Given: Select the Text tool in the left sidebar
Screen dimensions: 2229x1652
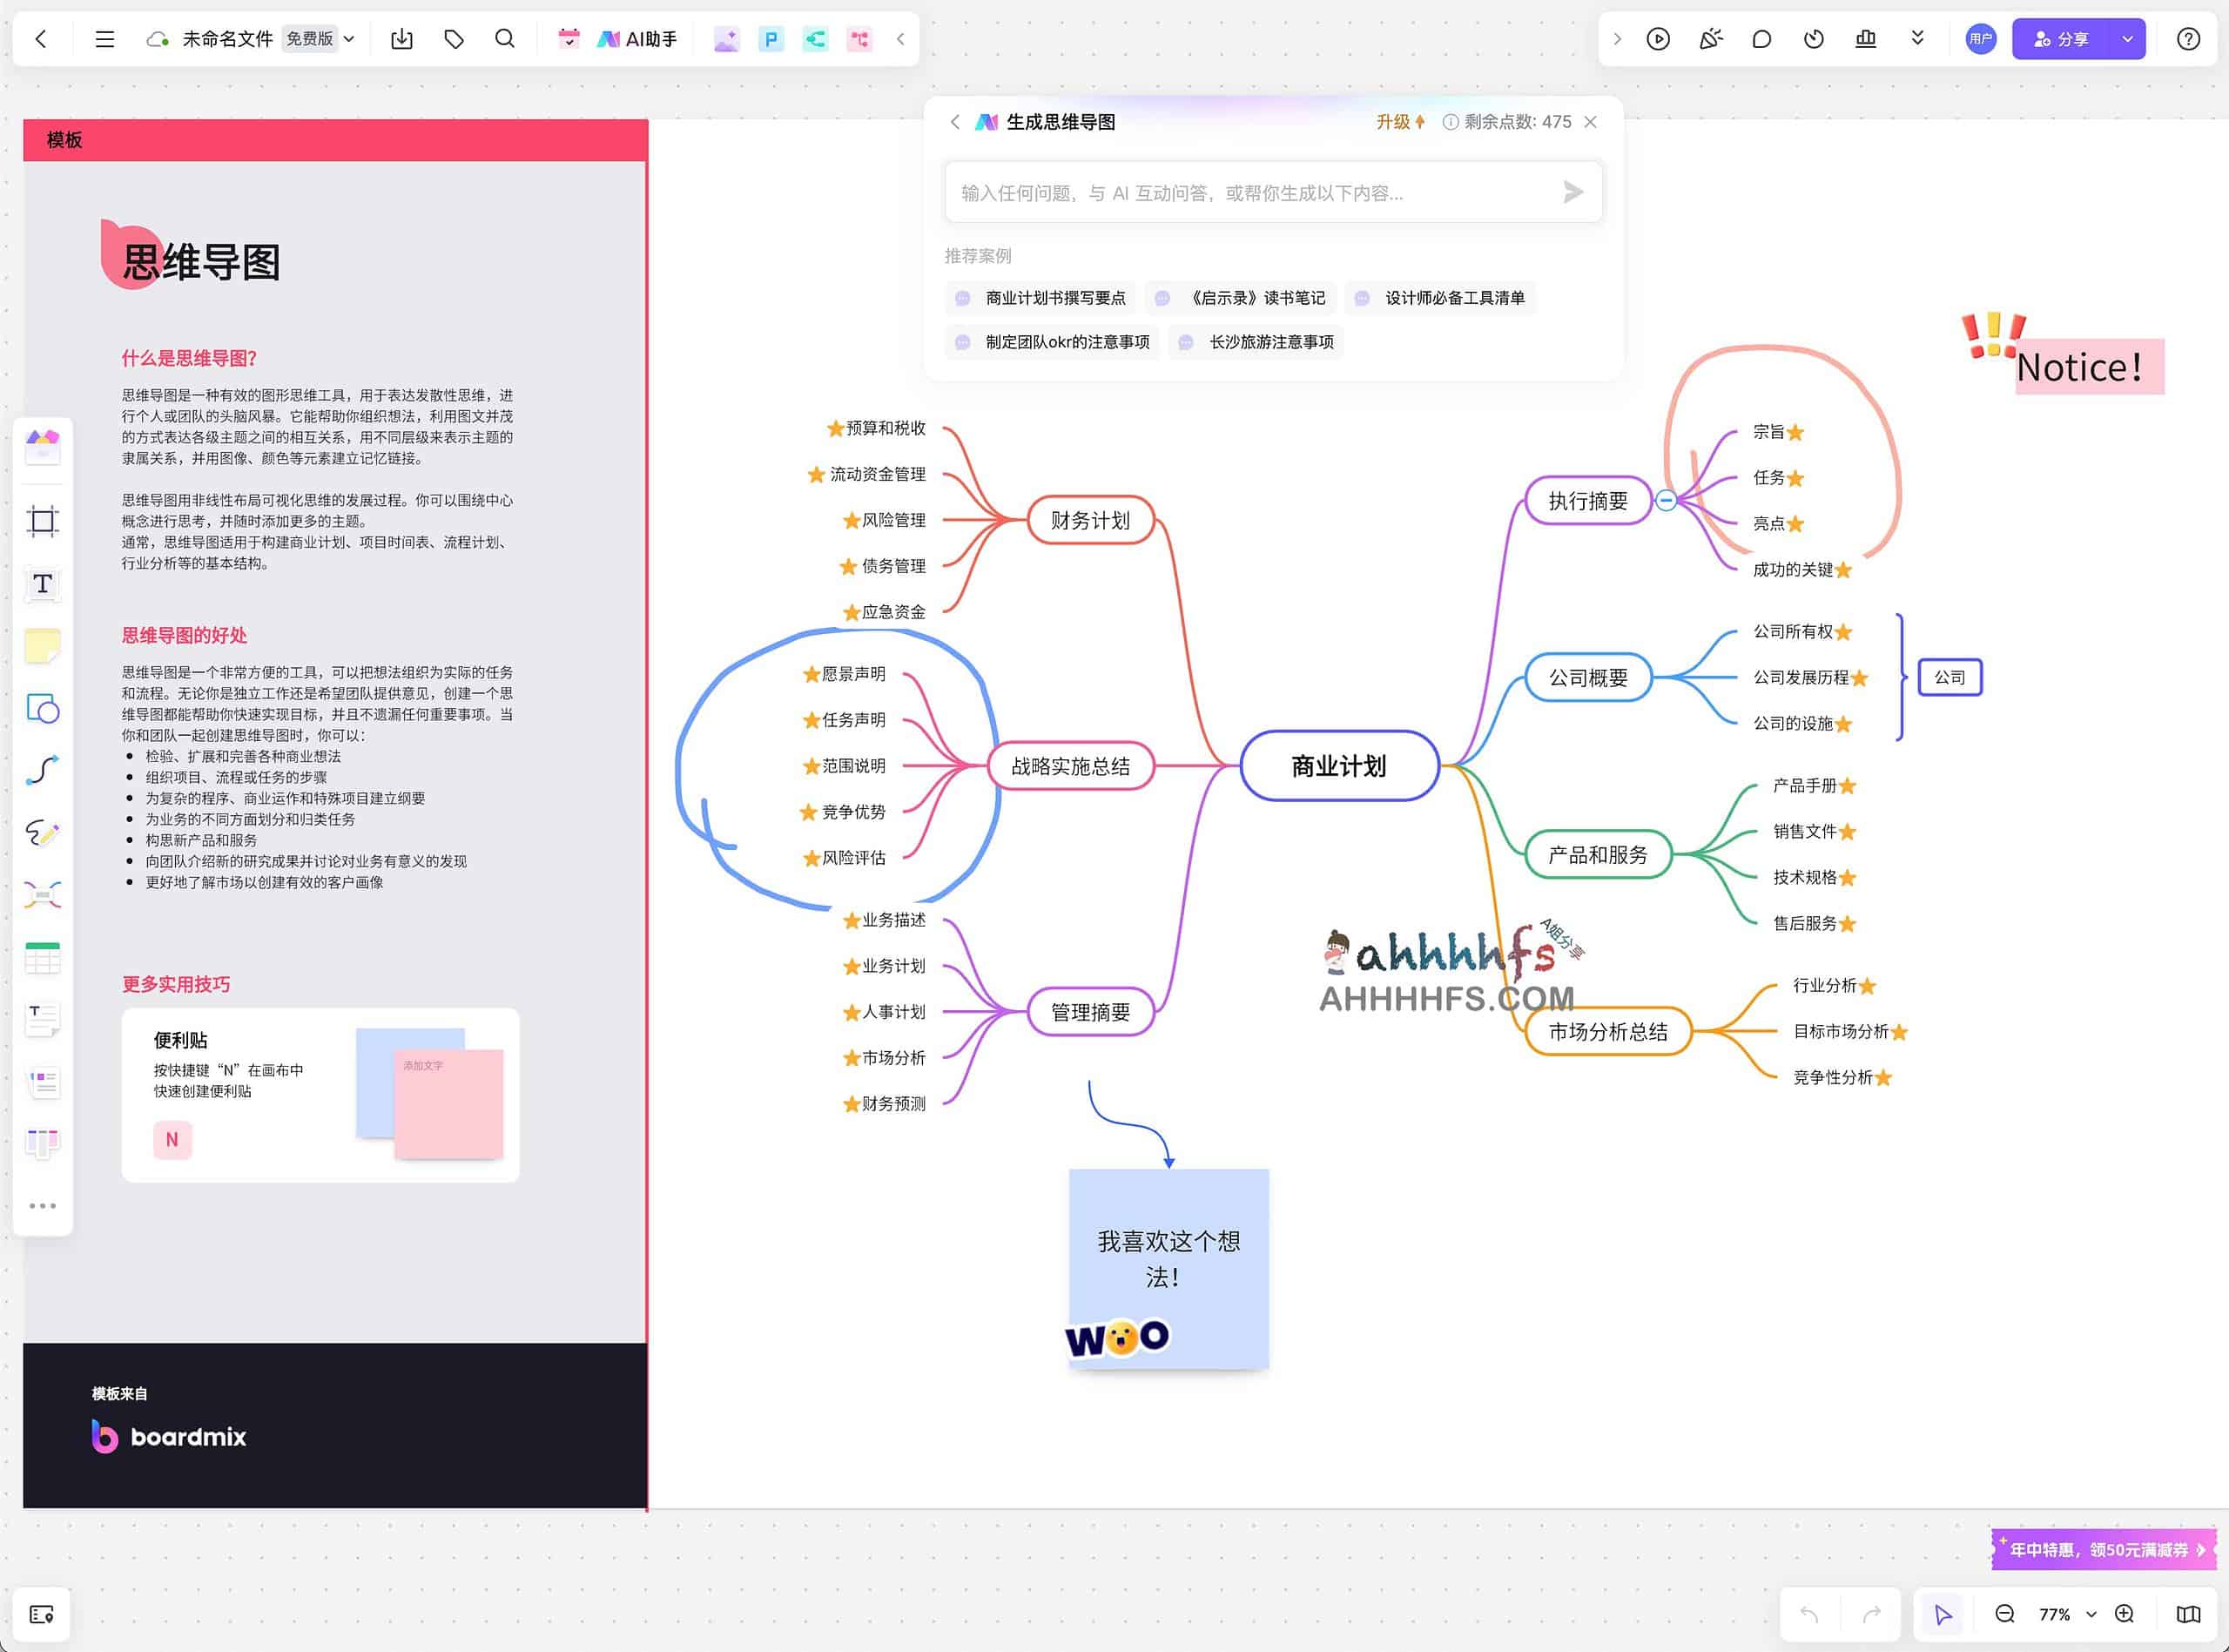Looking at the screenshot, I should pos(43,583).
